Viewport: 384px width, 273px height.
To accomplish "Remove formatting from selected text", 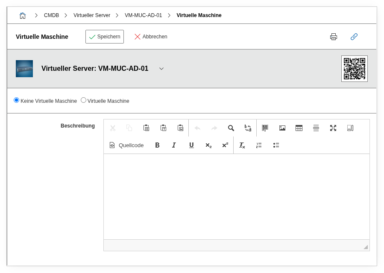I will point(242,145).
